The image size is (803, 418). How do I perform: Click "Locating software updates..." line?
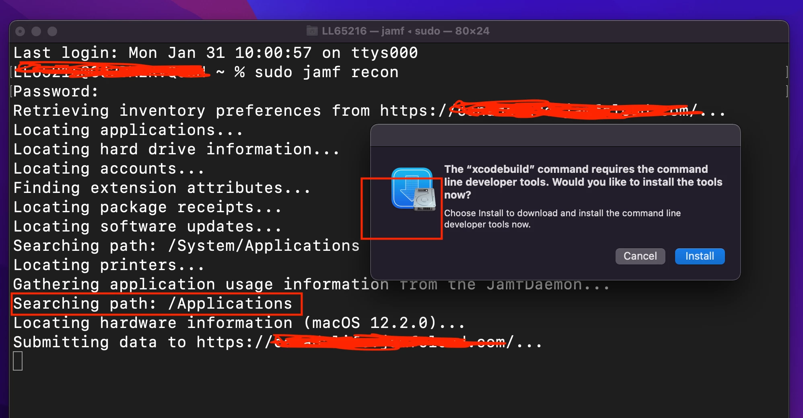point(148,227)
